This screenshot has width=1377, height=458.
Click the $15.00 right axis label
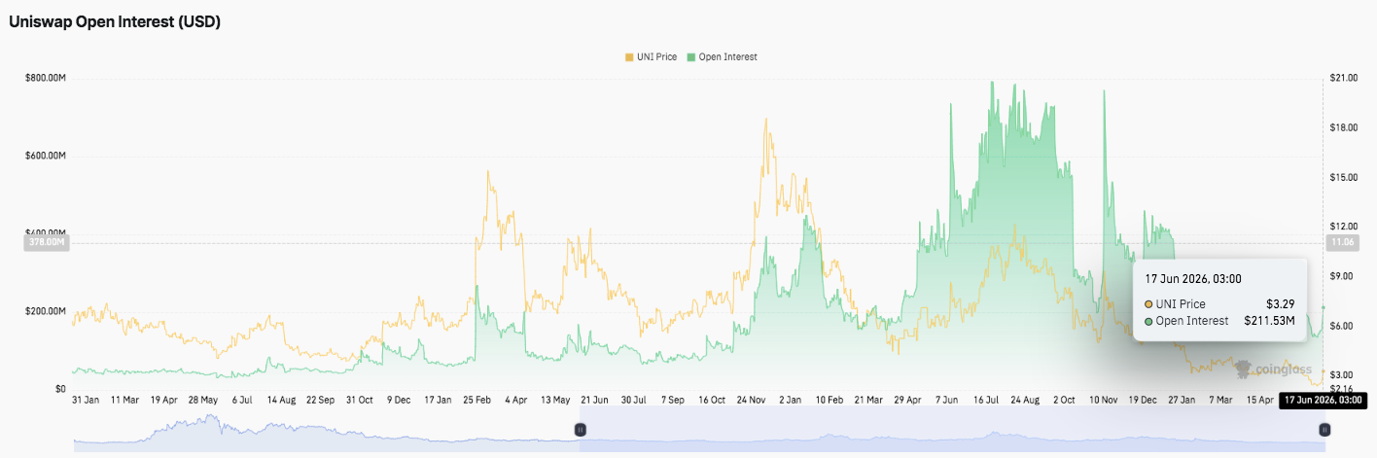point(1343,177)
